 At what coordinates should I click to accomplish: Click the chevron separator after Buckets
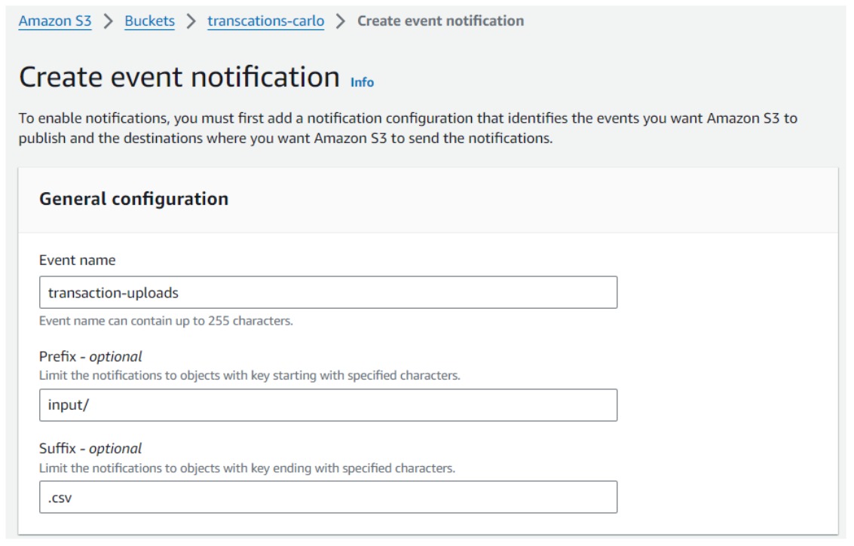191,21
